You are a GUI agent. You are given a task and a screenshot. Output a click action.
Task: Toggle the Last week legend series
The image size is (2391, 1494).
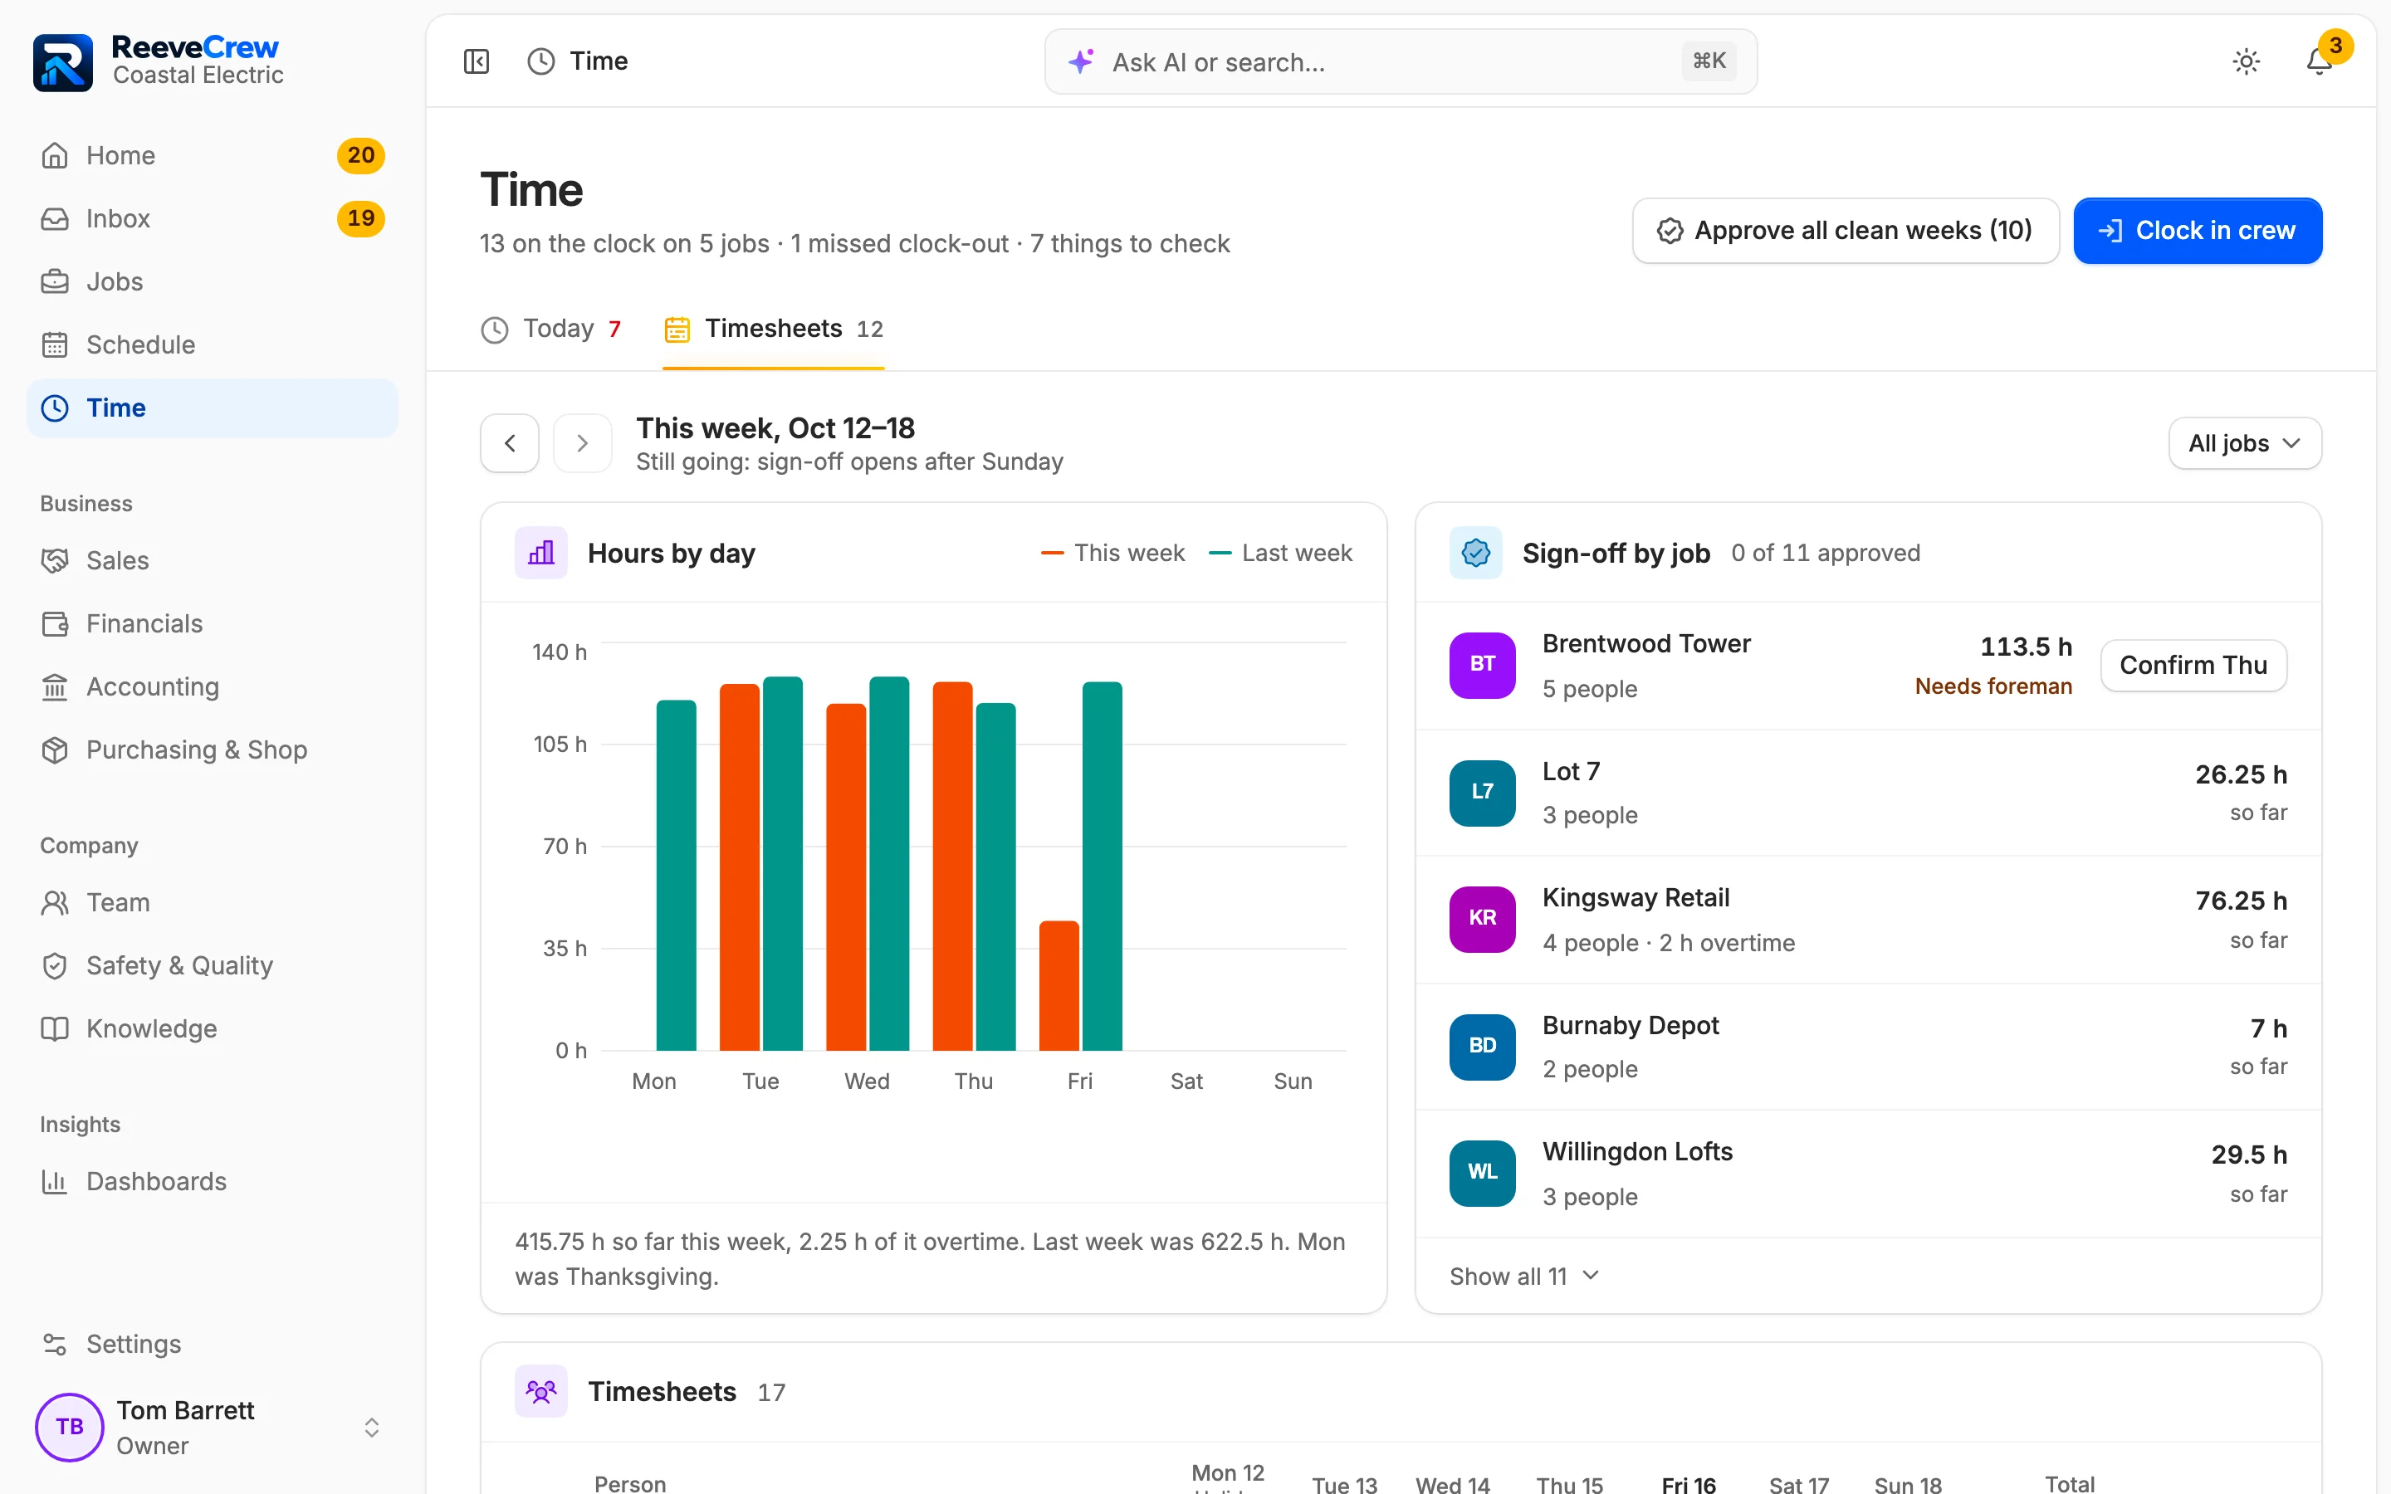1280,554
